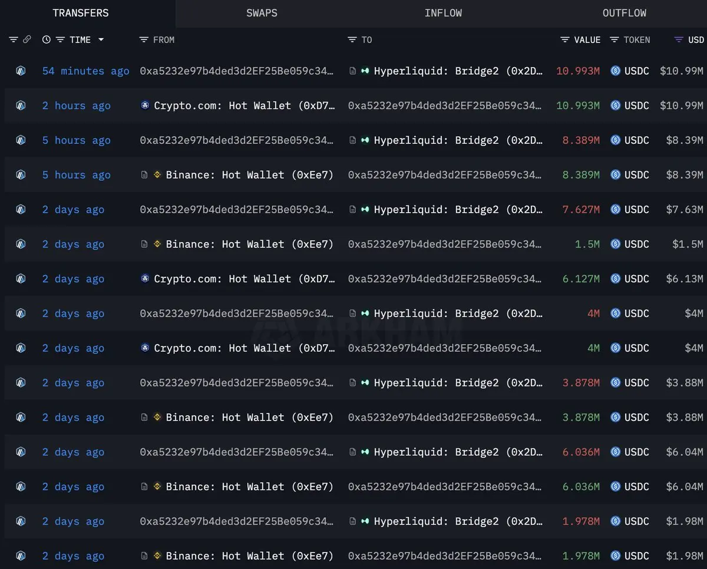Viewport: 707px width, 569px height.
Task: Click the $1.5M USD amount
Action: pos(688,244)
